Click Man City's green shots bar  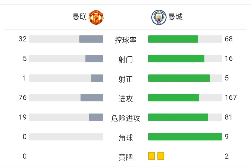(x=176, y=59)
